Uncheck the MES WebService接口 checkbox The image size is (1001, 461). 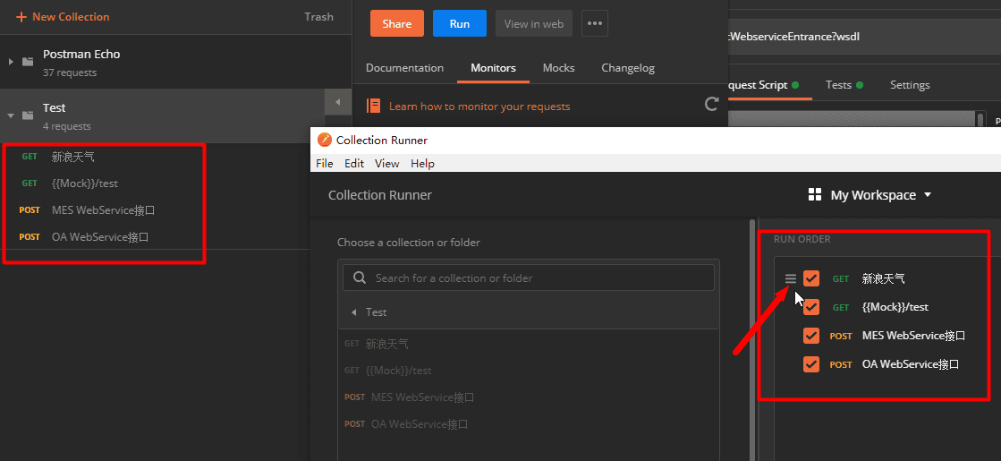[810, 336]
